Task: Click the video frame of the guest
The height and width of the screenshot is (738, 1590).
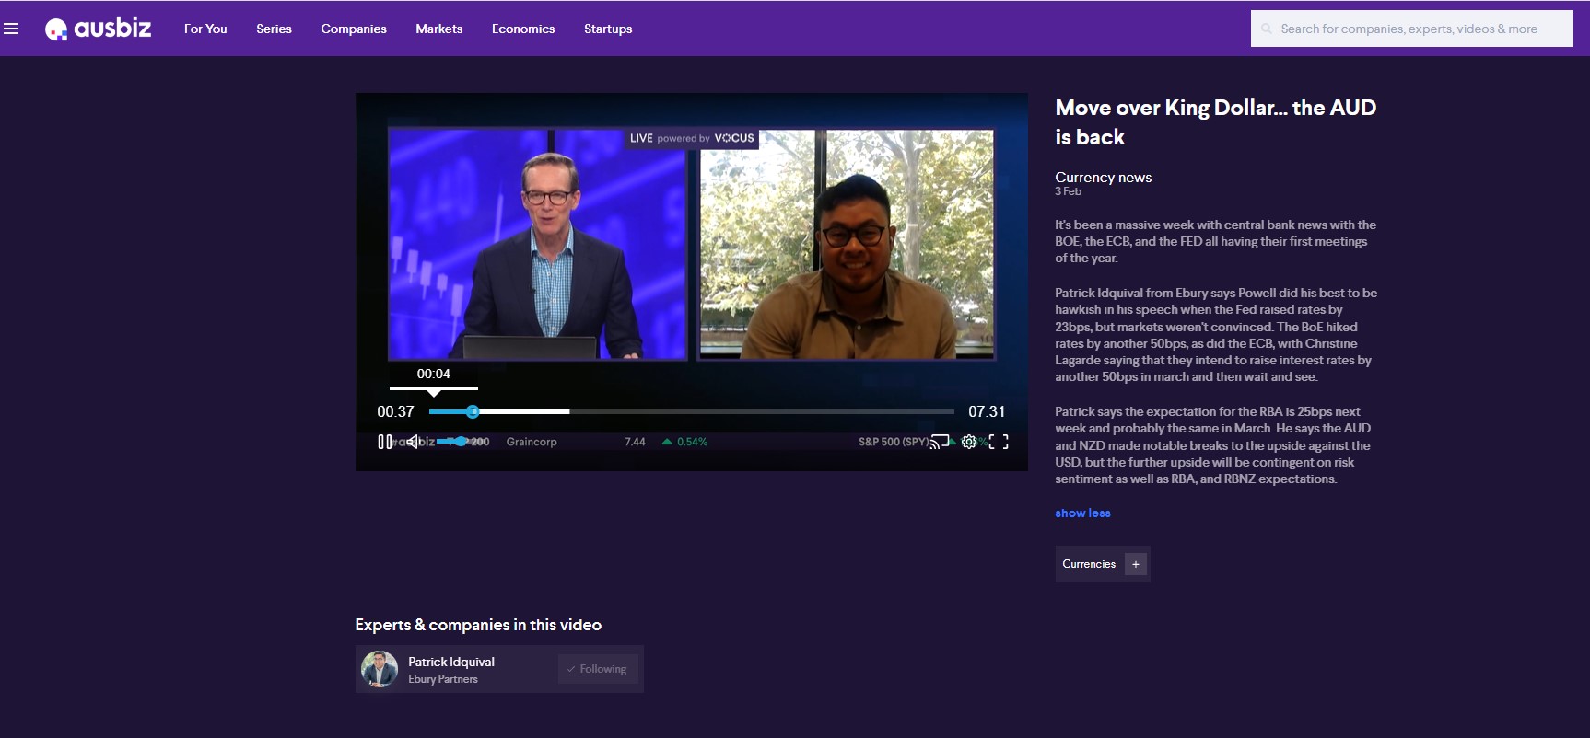Action: (x=847, y=244)
